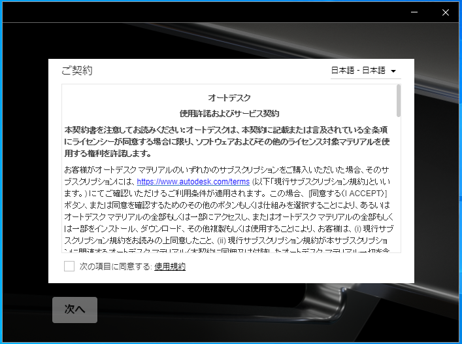Screen dimensions: 462x344
Task: Click the オートデスク title in agreement
Action: coord(229,98)
